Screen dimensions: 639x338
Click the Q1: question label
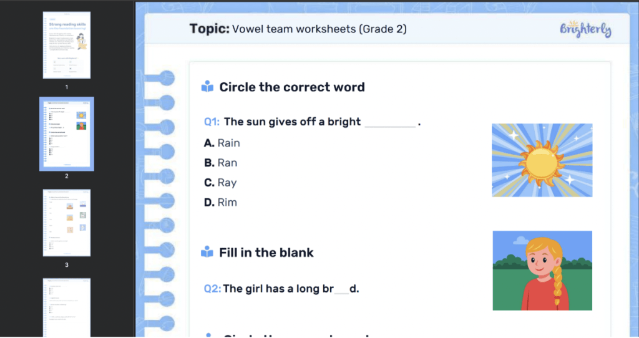point(212,122)
